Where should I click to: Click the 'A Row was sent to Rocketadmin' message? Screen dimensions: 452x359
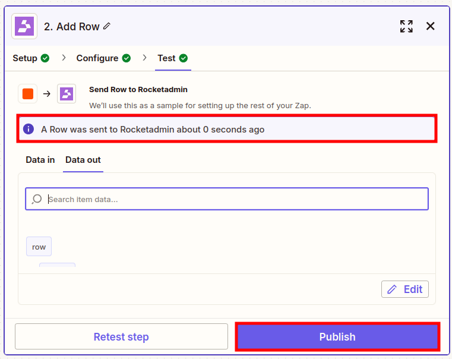153,130
